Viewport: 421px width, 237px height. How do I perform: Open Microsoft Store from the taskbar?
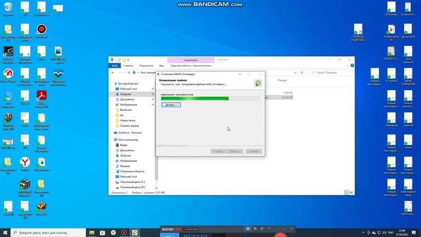103,232
